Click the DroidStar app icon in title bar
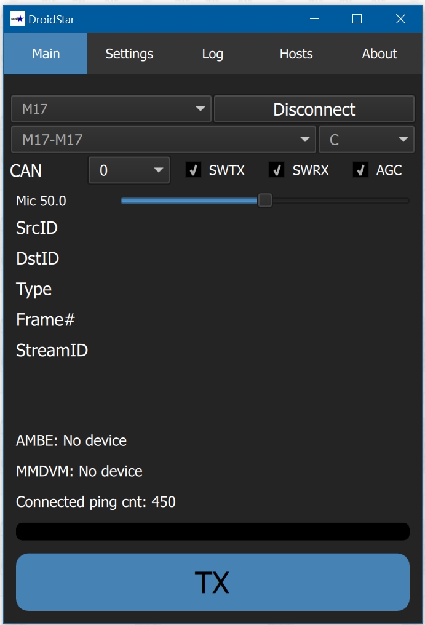Screen dimensions: 425x625 17,19
